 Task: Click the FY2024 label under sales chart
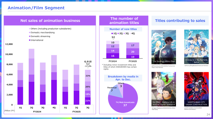(x=37, y=112)
